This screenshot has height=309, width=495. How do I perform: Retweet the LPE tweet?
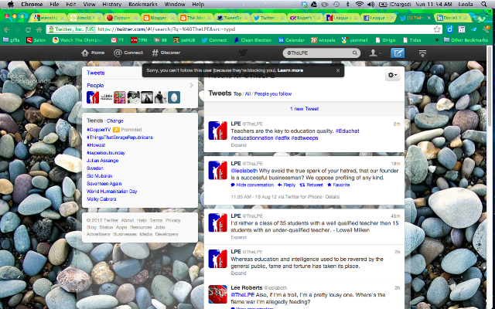(x=311, y=185)
